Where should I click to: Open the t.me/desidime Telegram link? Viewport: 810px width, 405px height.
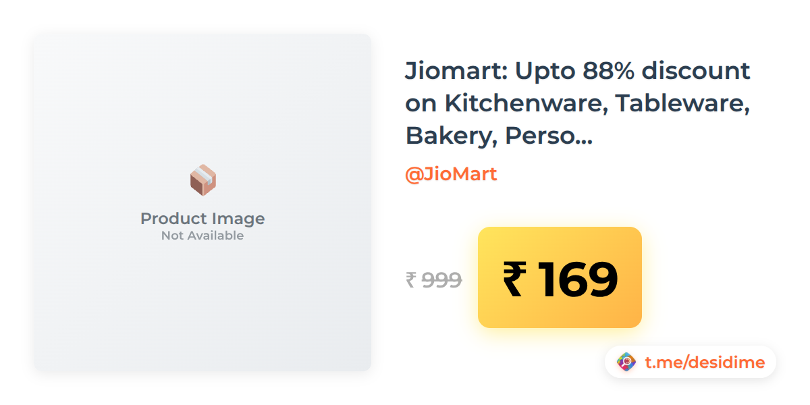click(705, 362)
